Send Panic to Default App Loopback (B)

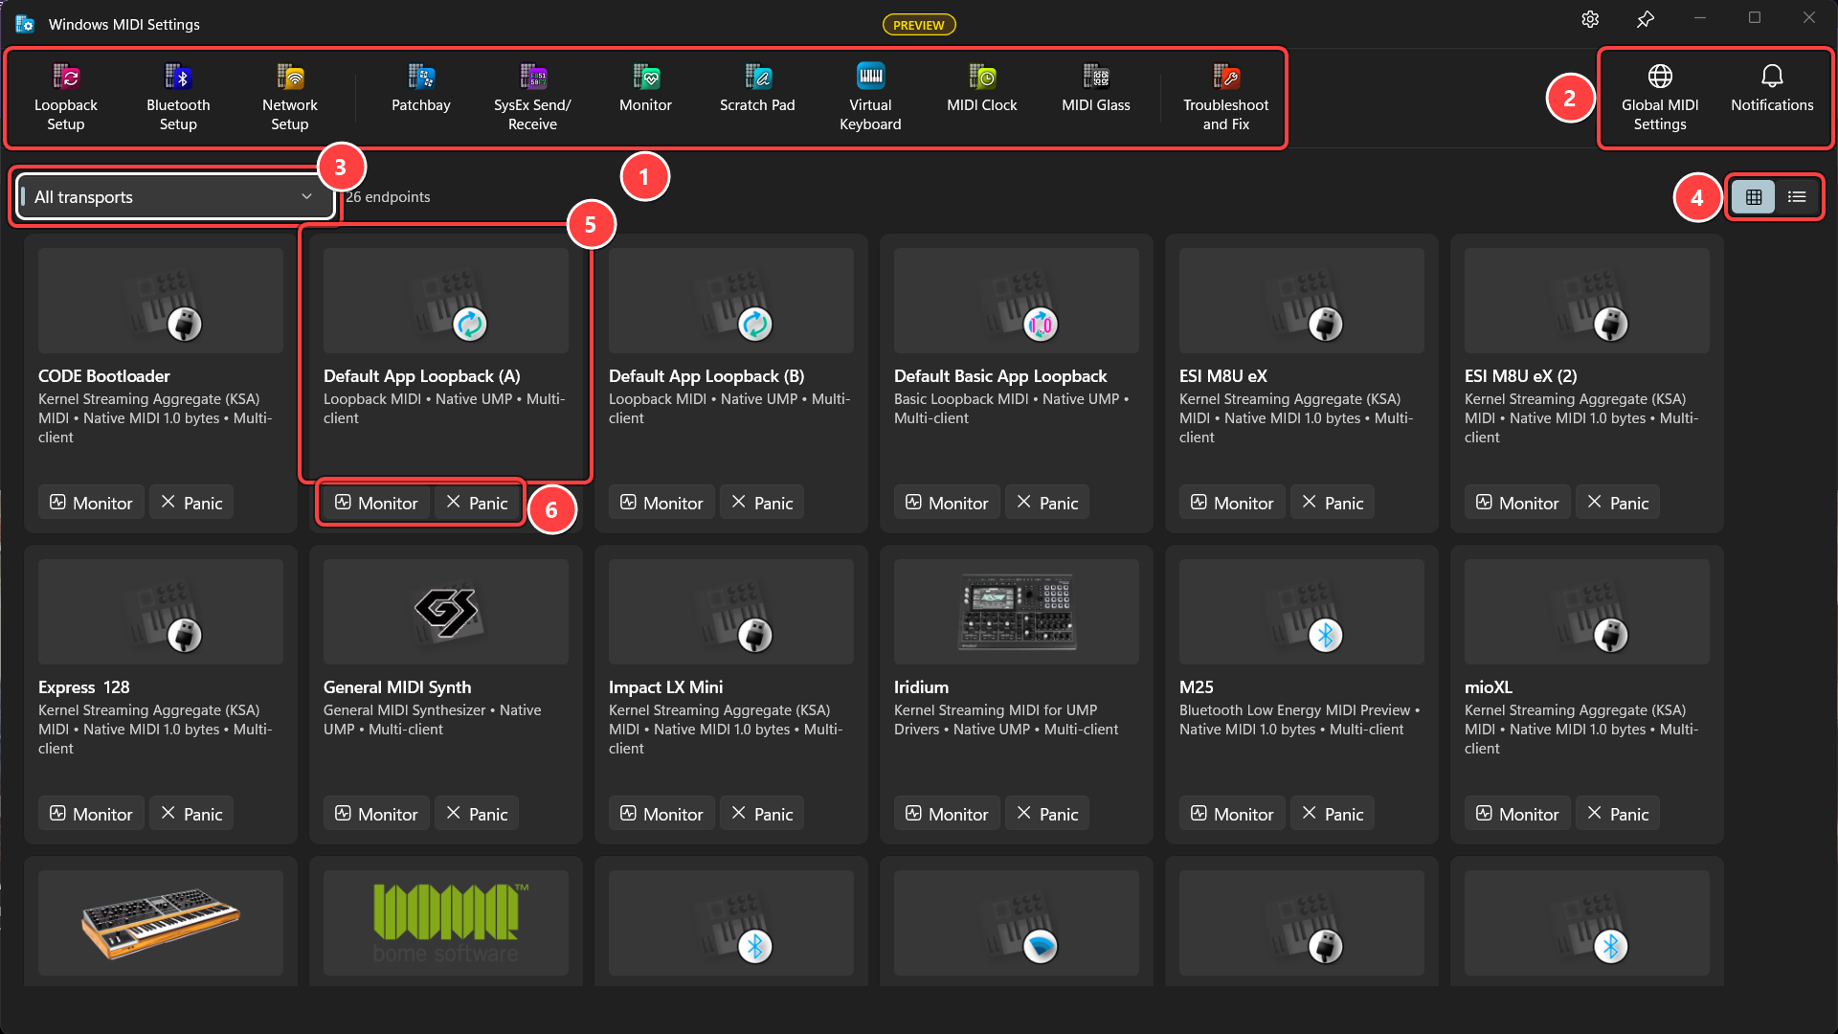(x=762, y=503)
